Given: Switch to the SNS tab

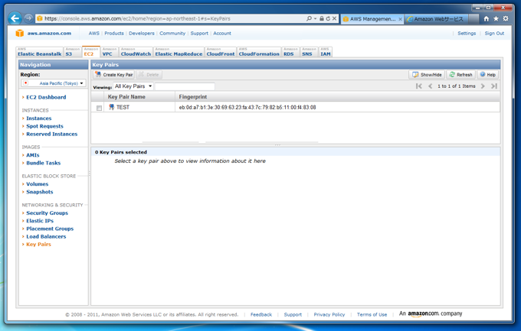Looking at the screenshot, I should (309, 52).
